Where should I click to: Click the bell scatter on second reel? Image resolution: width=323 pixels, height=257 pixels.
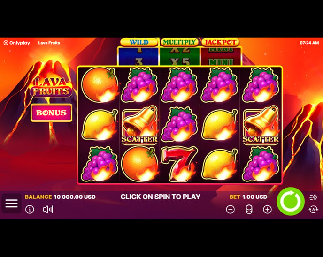pyautogui.click(x=139, y=125)
